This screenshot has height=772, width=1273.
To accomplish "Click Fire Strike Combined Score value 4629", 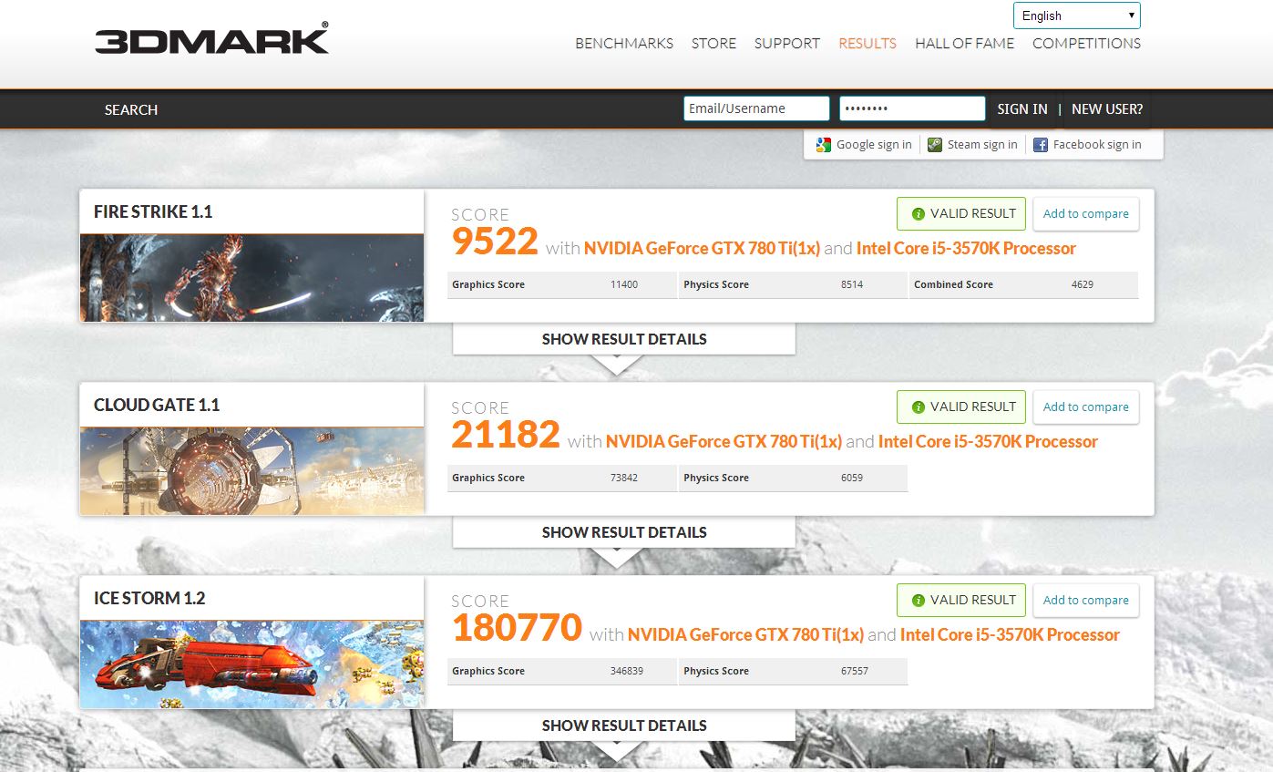I will [x=1083, y=284].
